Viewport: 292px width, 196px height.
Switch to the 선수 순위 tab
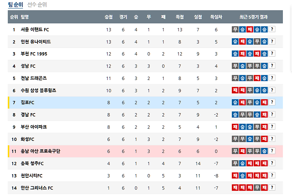click(37, 5)
